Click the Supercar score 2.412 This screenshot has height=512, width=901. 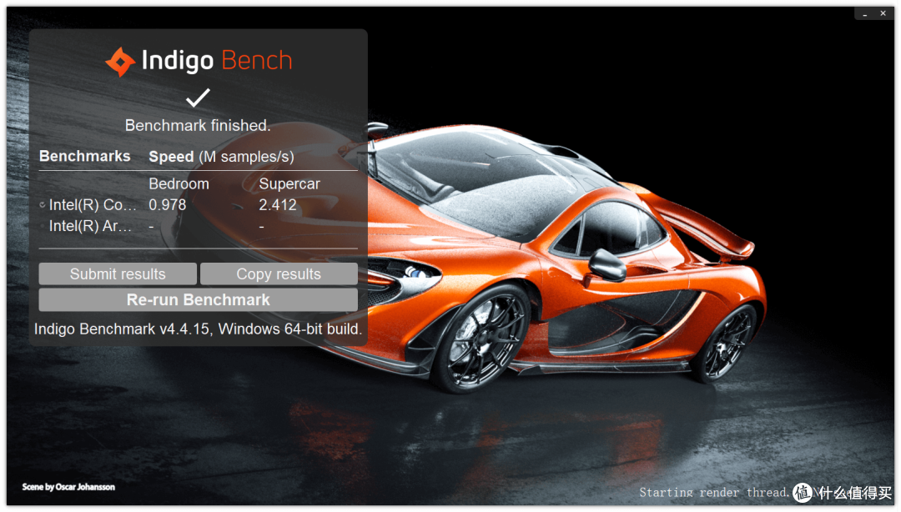[x=278, y=205]
